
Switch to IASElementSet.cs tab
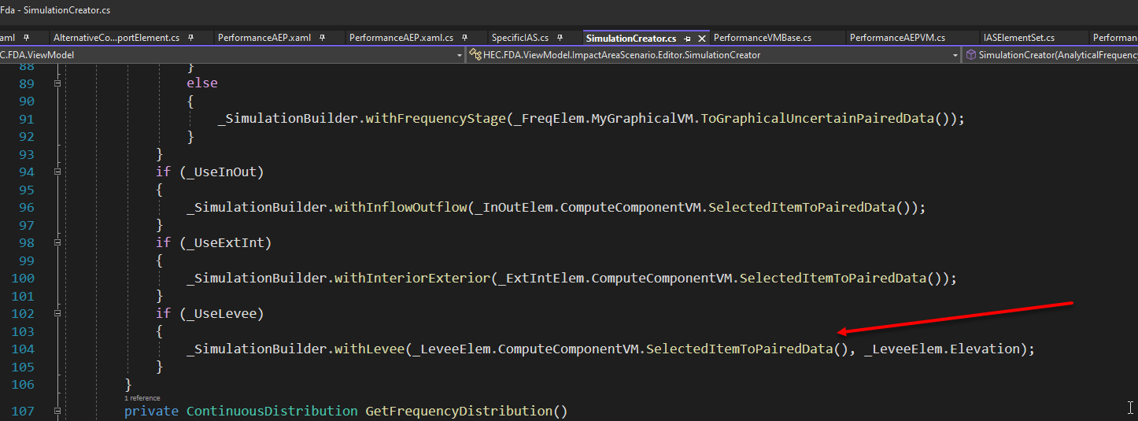[1019, 38]
